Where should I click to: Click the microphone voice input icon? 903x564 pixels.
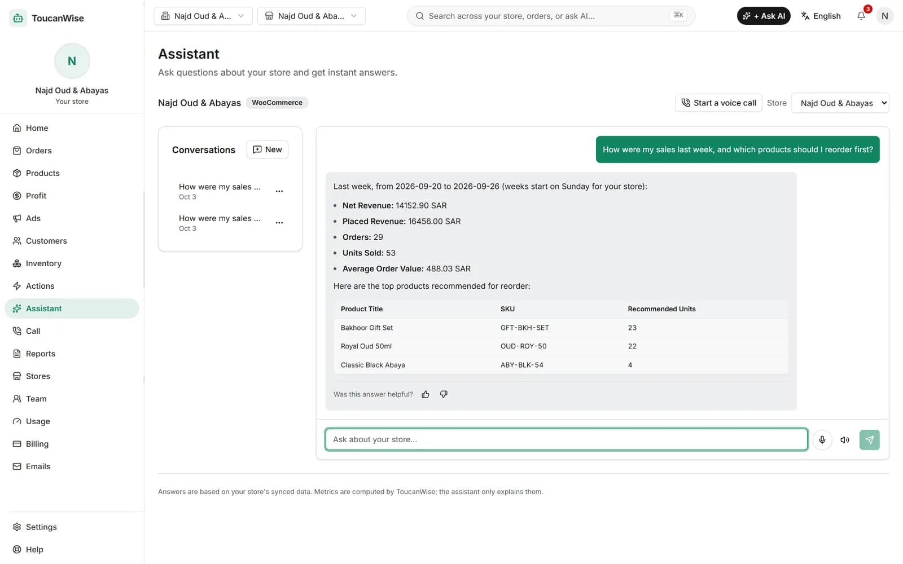[822, 440]
